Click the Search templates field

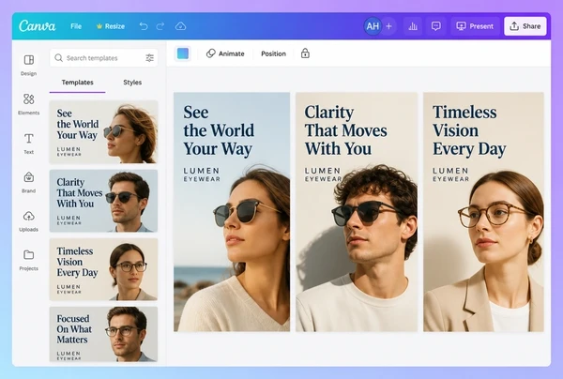(104, 58)
